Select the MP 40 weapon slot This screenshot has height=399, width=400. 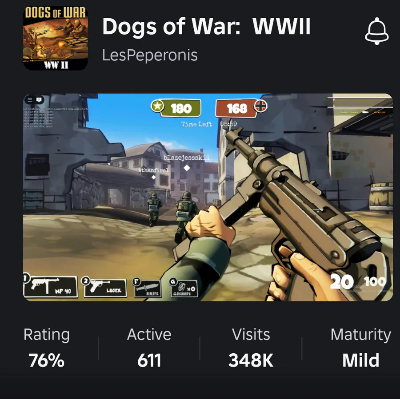coord(51,287)
